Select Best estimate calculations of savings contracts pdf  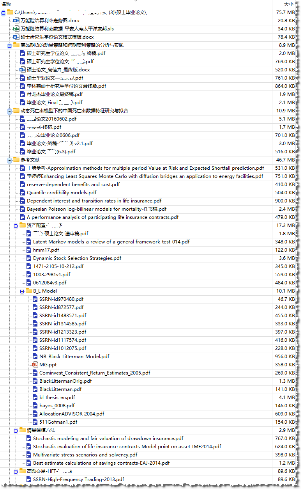click(101, 463)
